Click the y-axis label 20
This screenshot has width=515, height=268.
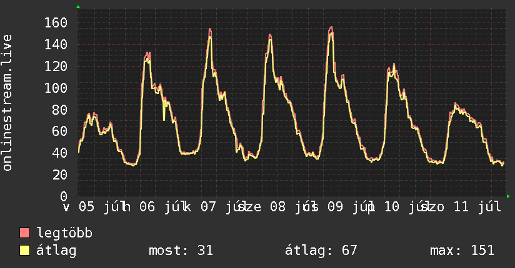[60, 175]
